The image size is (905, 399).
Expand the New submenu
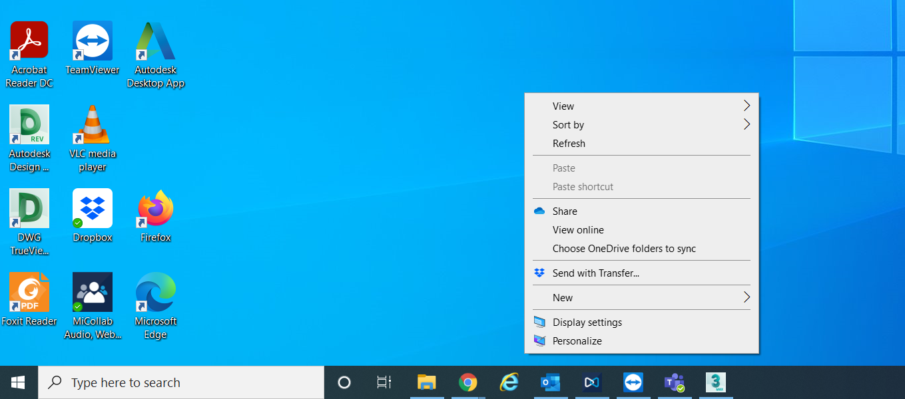(x=642, y=298)
